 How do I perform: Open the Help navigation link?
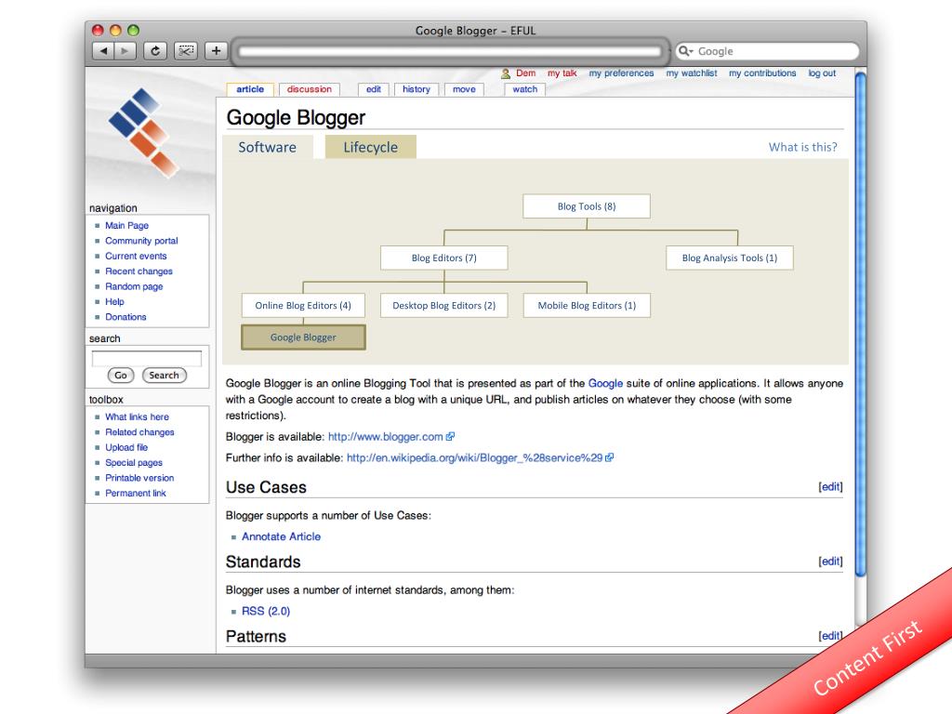pos(114,301)
